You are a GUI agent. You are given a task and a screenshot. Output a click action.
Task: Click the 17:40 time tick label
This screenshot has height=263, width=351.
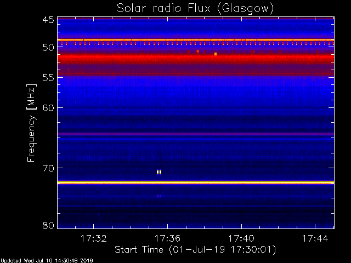pos(241,238)
